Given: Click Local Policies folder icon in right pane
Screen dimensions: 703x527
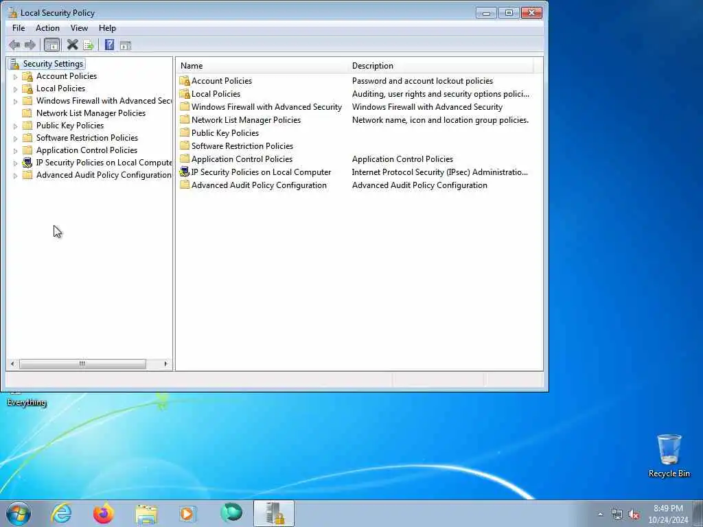Looking at the screenshot, I should coord(185,93).
